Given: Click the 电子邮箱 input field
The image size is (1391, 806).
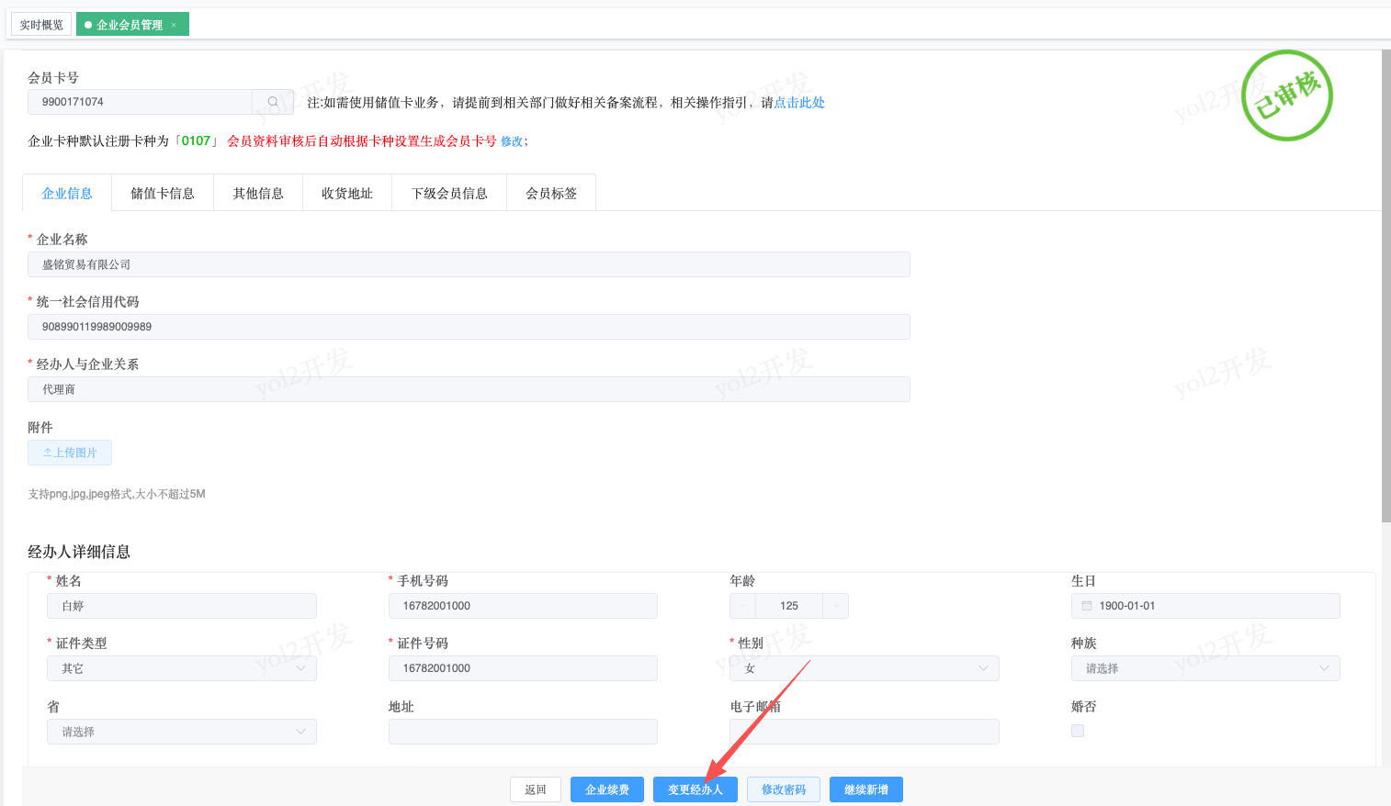Looking at the screenshot, I should pos(865,732).
